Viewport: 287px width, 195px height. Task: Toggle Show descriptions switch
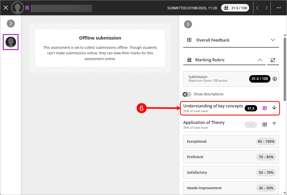pyautogui.click(x=187, y=94)
